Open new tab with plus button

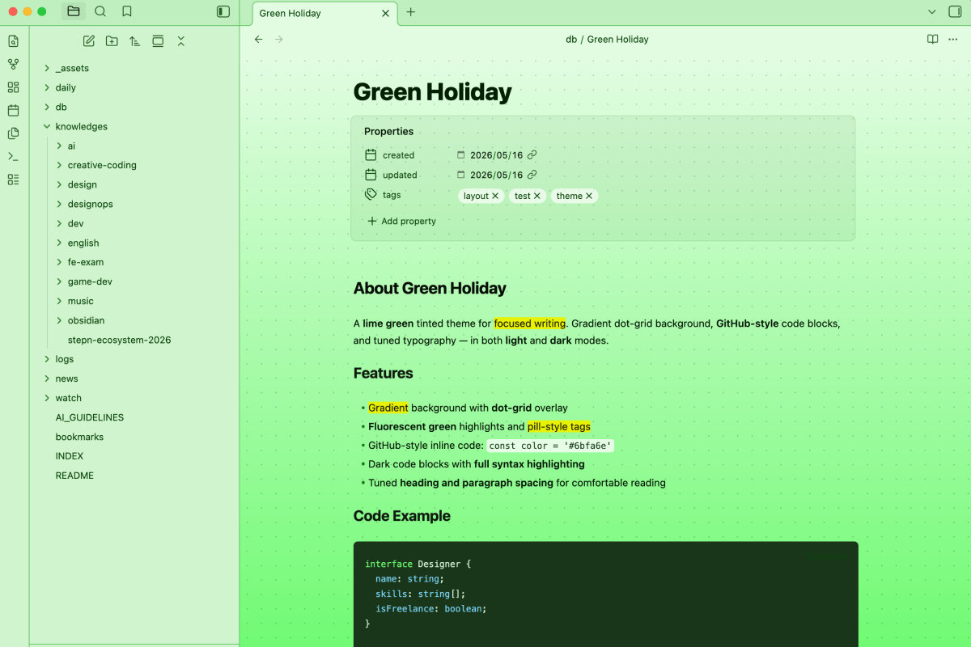coord(410,12)
